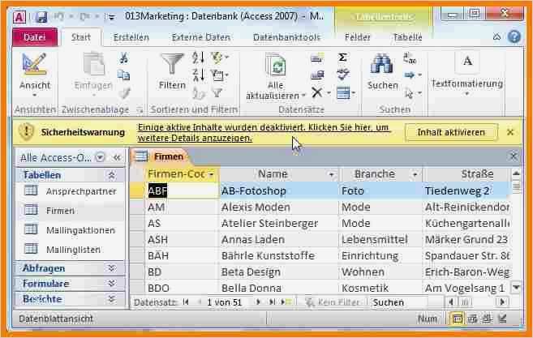Viewport: 533px width, 338px height.
Task: Click the Filtern funnel icon
Action: (x=172, y=64)
